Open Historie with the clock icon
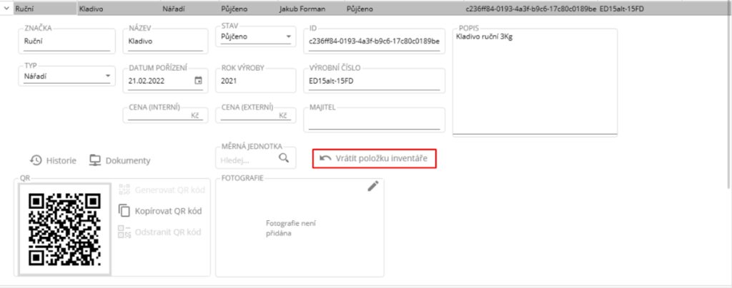Screen dimensions: 732x288 coord(35,160)
